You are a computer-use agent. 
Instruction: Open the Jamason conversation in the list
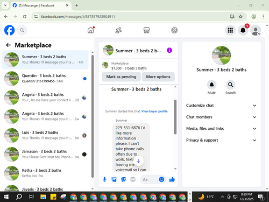pos(45,154)
